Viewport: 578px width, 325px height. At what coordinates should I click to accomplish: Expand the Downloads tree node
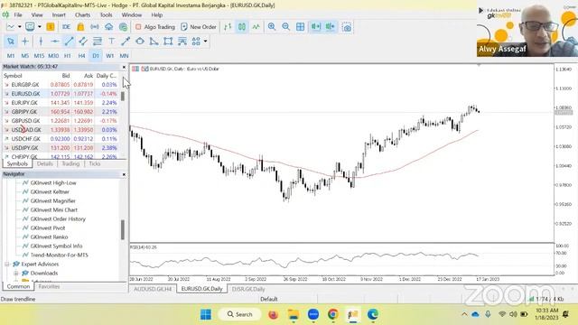pyautogui.click(x=16, y=273)
